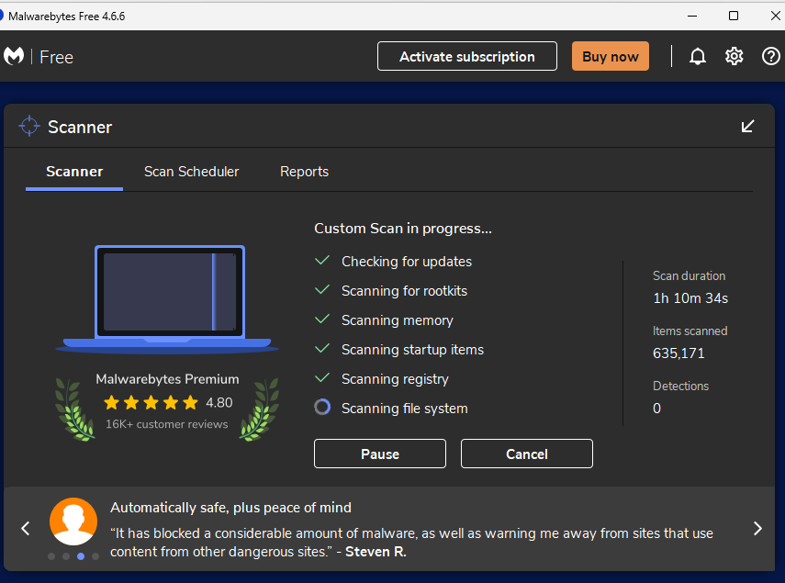This screenshot has height=583, width=785.
Task: Click the Malwarebytes Premium label
Action: (167, 379)
